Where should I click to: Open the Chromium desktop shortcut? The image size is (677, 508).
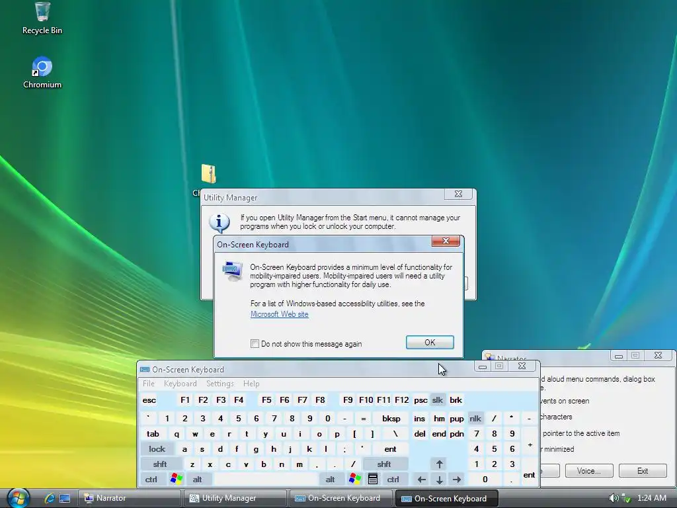click(42, 73)
